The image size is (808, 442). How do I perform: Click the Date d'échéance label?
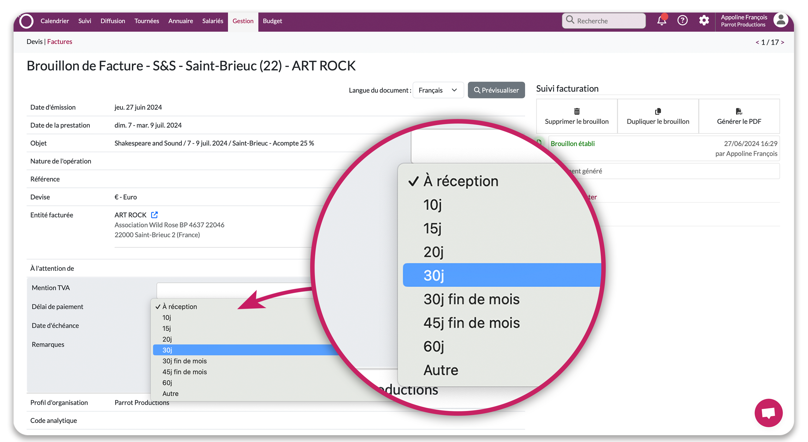coord(55,326)
